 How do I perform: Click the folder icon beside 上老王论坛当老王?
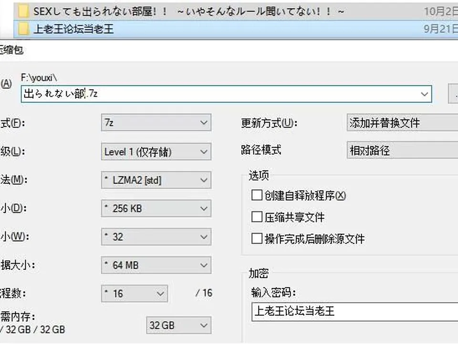(23, 29)
